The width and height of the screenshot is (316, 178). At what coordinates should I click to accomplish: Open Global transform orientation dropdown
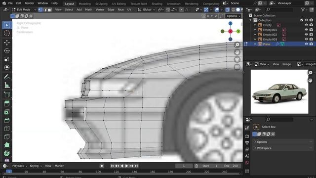(146, 10)
